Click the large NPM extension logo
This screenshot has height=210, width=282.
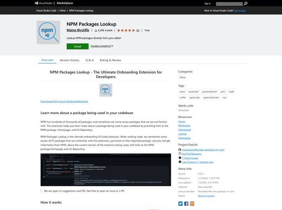click(x=48, y=32)
